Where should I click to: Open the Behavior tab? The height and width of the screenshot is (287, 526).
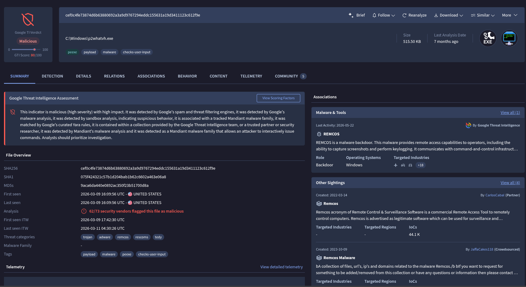coord(187,76)
